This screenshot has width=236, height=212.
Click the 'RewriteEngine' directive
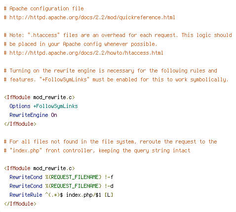tap(29, 115)
